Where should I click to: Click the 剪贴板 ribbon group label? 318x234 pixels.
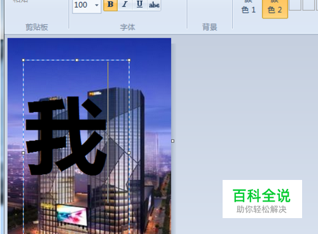coord(37,27)
